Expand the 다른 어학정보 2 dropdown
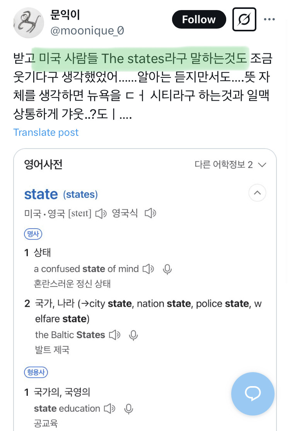290x431 pixels. [x=230, y=165]
